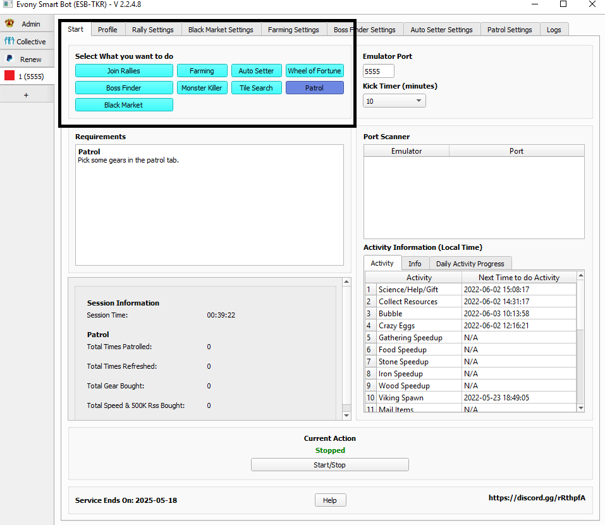Screen dimensions: 605x525
Task: Open the Boss Finder Settings tab
Action: coord(365,30)
